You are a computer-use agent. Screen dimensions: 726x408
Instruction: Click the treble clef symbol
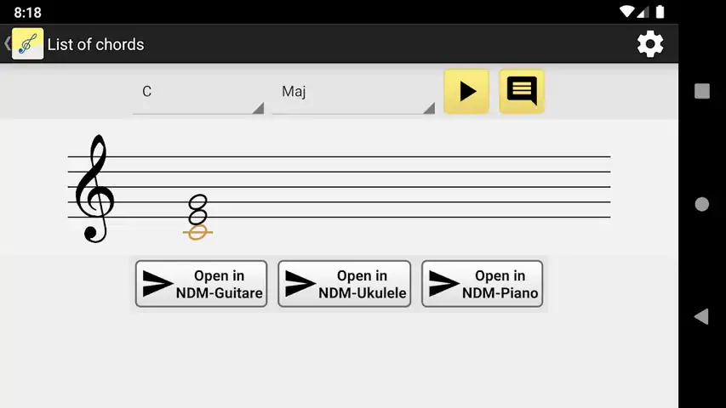point(94,189)
